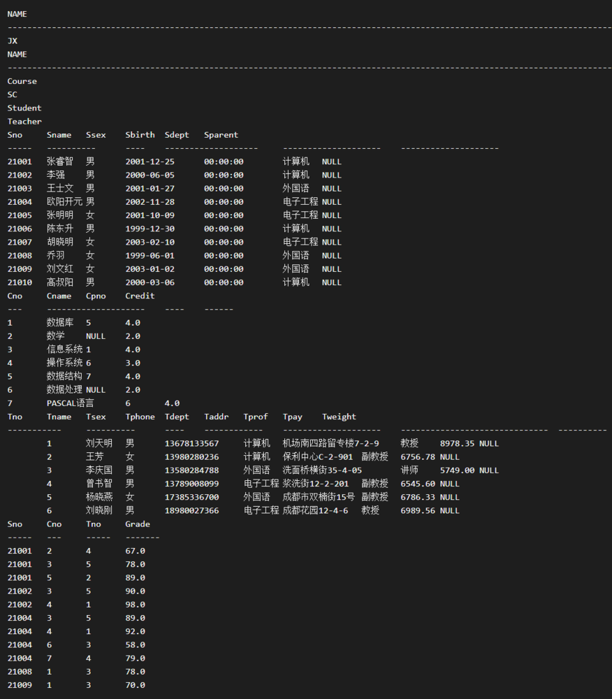
Task: Click teacher name 杨晓燕
Action: (99, 496)
